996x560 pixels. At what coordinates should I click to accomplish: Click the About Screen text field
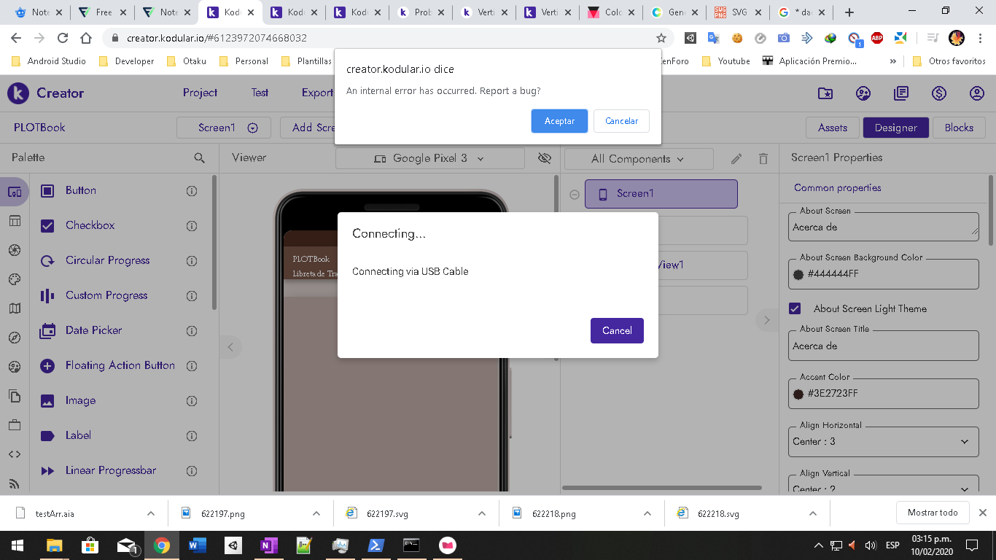[884, 227]
